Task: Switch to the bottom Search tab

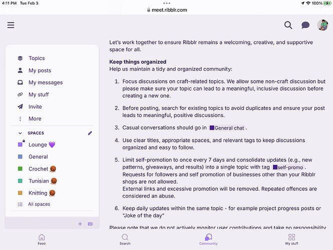Action: pos(125,239)
